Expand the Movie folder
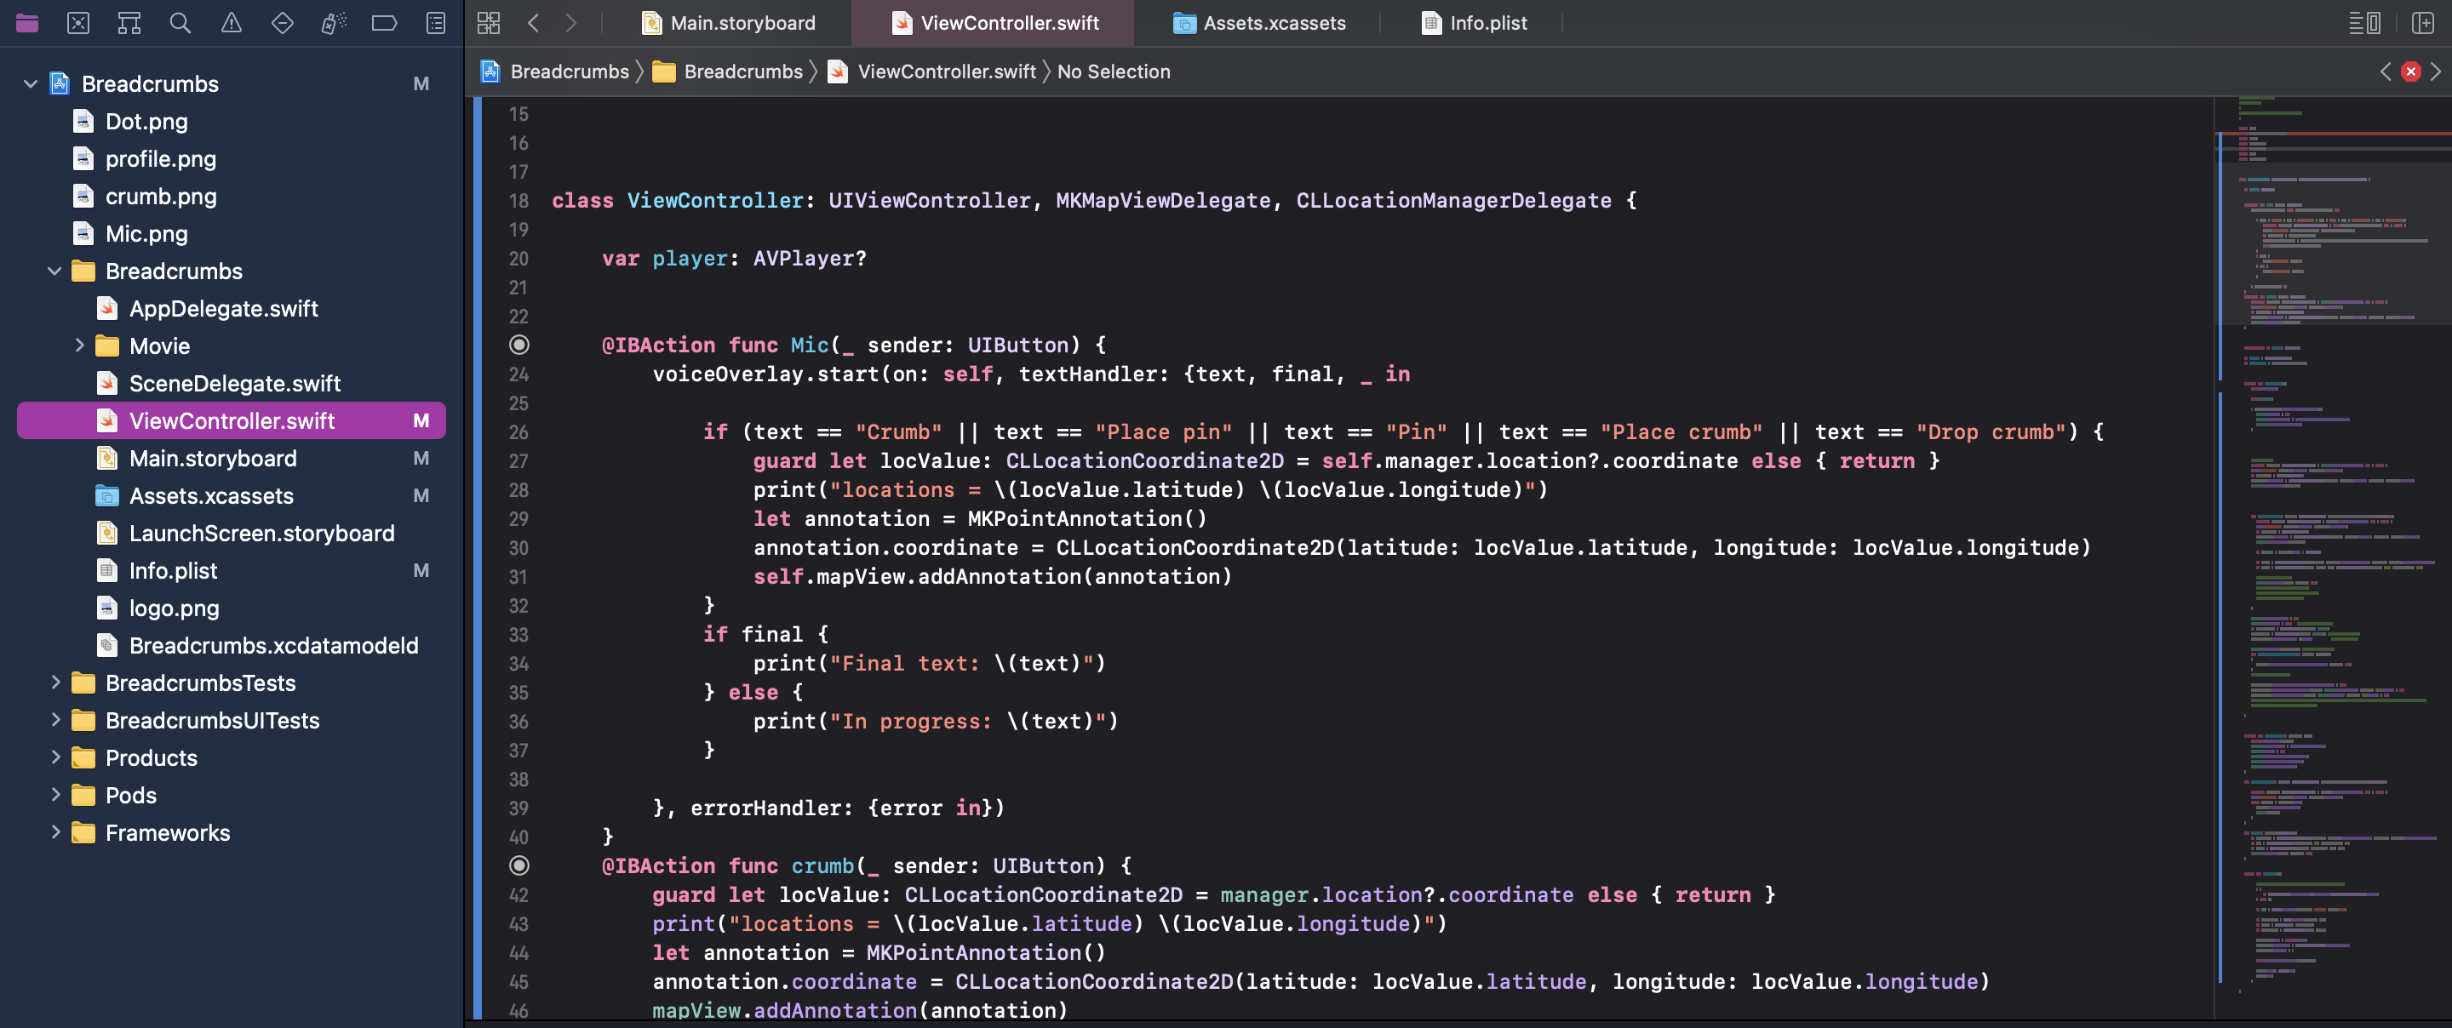2452x1028 pixels. pyautogui.click(x=79, y=346)
